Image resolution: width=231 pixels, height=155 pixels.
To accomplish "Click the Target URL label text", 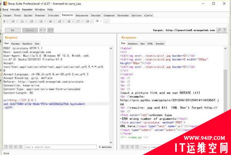I will (184, 30).
